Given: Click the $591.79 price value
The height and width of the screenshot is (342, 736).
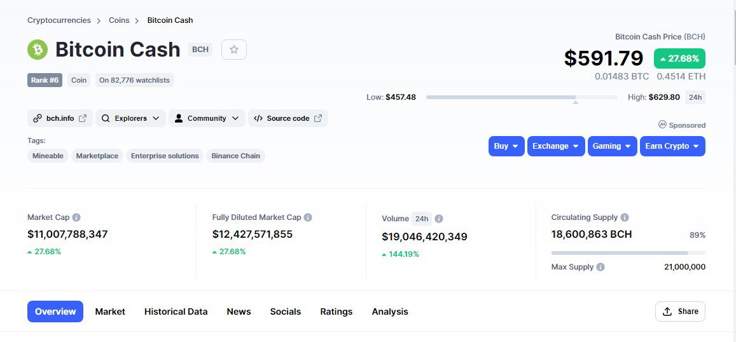Looking at the screenshot, I should (x=604, y=58).
